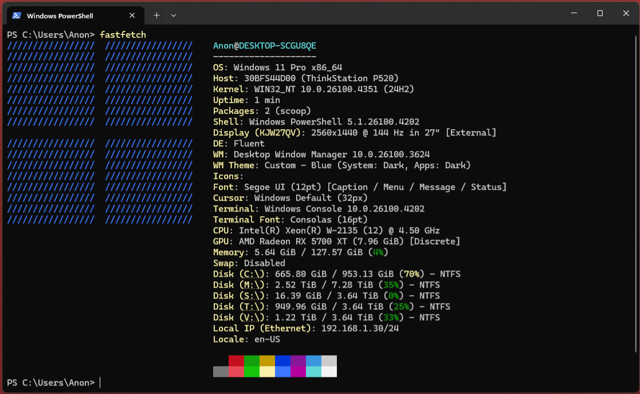640x394 pixels.
Task: Click the pale yellow swatch in bottom row
Action: pyautogui.click(x=268, y=372)
